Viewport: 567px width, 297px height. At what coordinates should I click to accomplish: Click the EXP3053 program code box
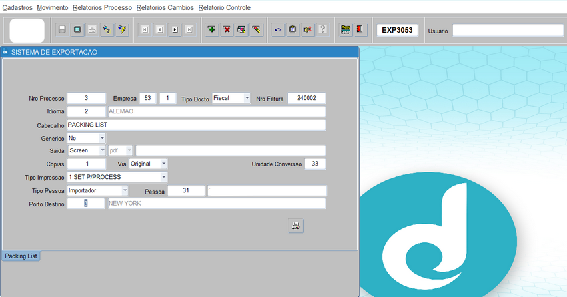397,31
